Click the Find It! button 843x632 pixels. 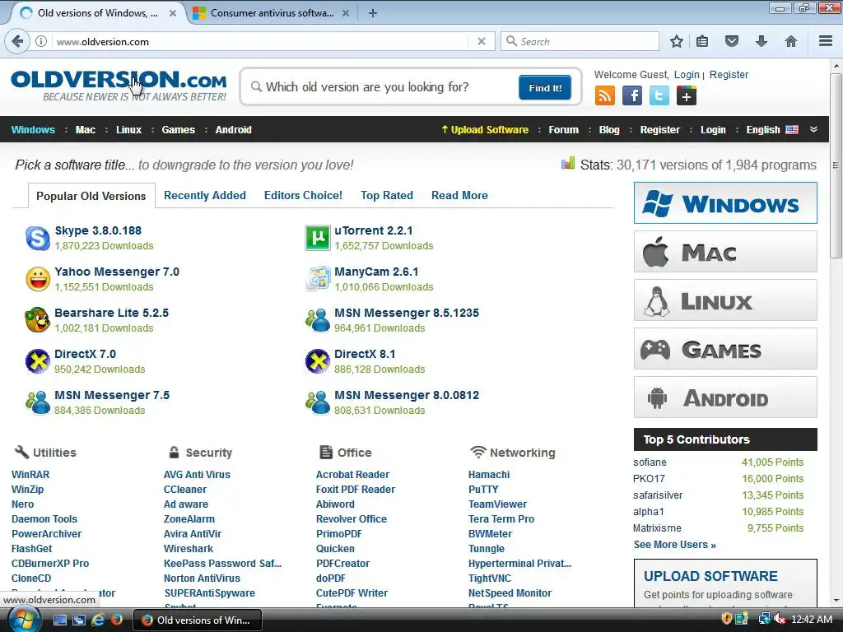point(545,87)
